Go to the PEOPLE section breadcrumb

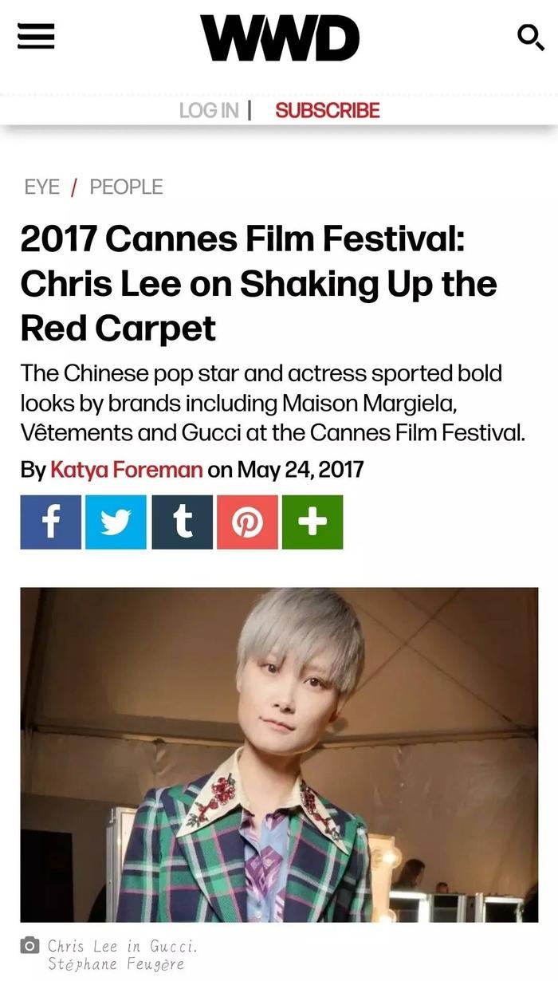tap(126, 187)
